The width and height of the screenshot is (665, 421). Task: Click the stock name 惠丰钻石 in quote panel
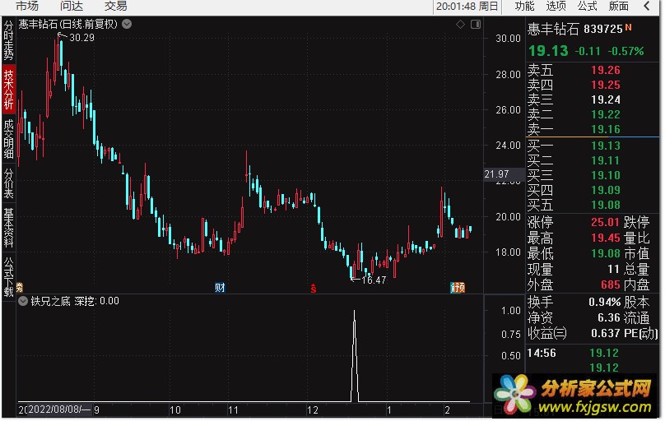pos(553,29)
